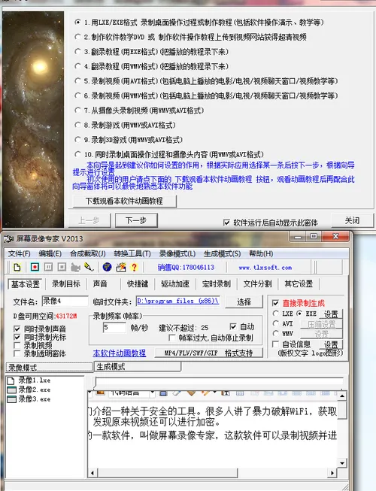Close the 屏幕录像专家 V2013 window

point(335,236)
